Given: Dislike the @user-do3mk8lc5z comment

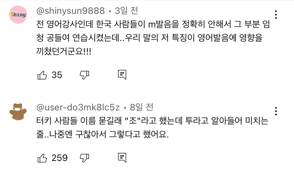Looking at the screenshot, I should 84,157.
